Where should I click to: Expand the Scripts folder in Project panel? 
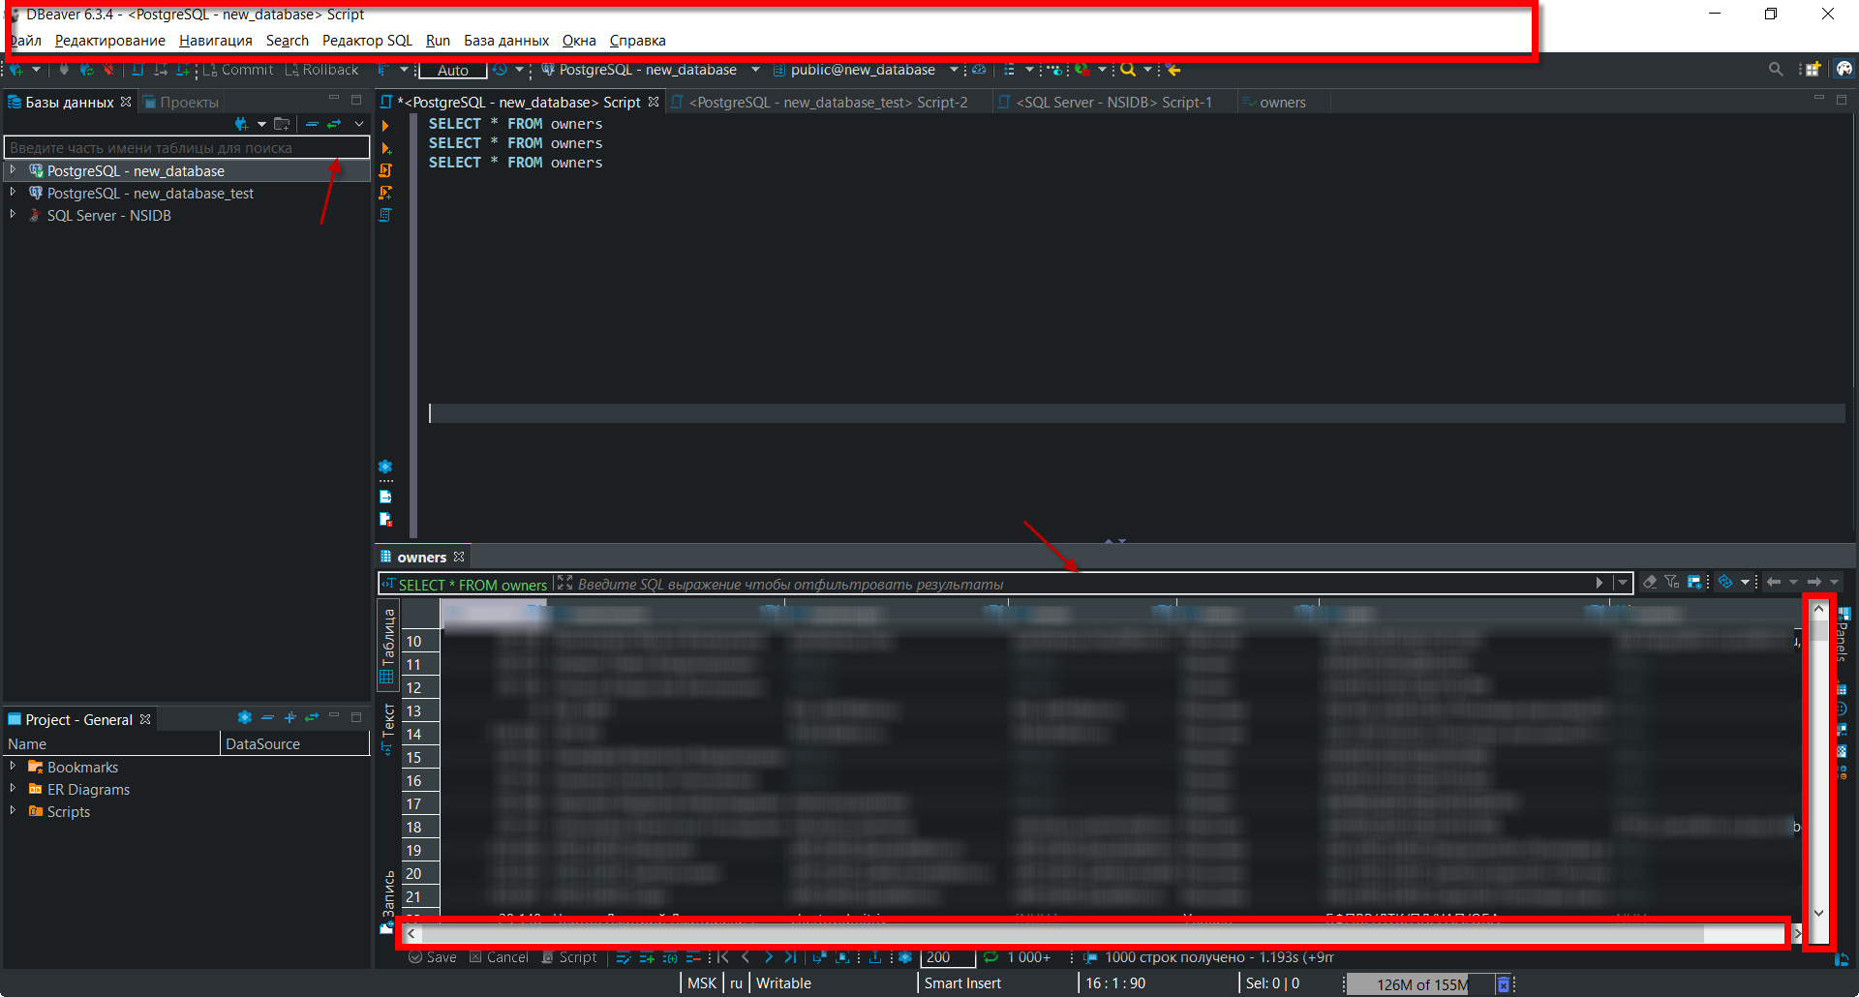pyautogui.click(x=14, y=811)
